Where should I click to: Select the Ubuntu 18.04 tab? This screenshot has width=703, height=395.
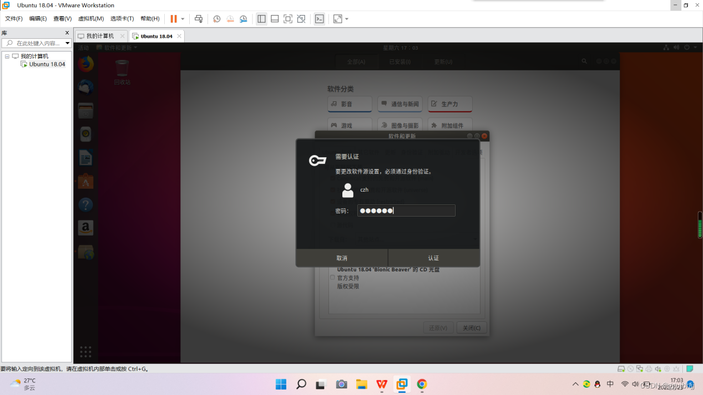(156, 36)
